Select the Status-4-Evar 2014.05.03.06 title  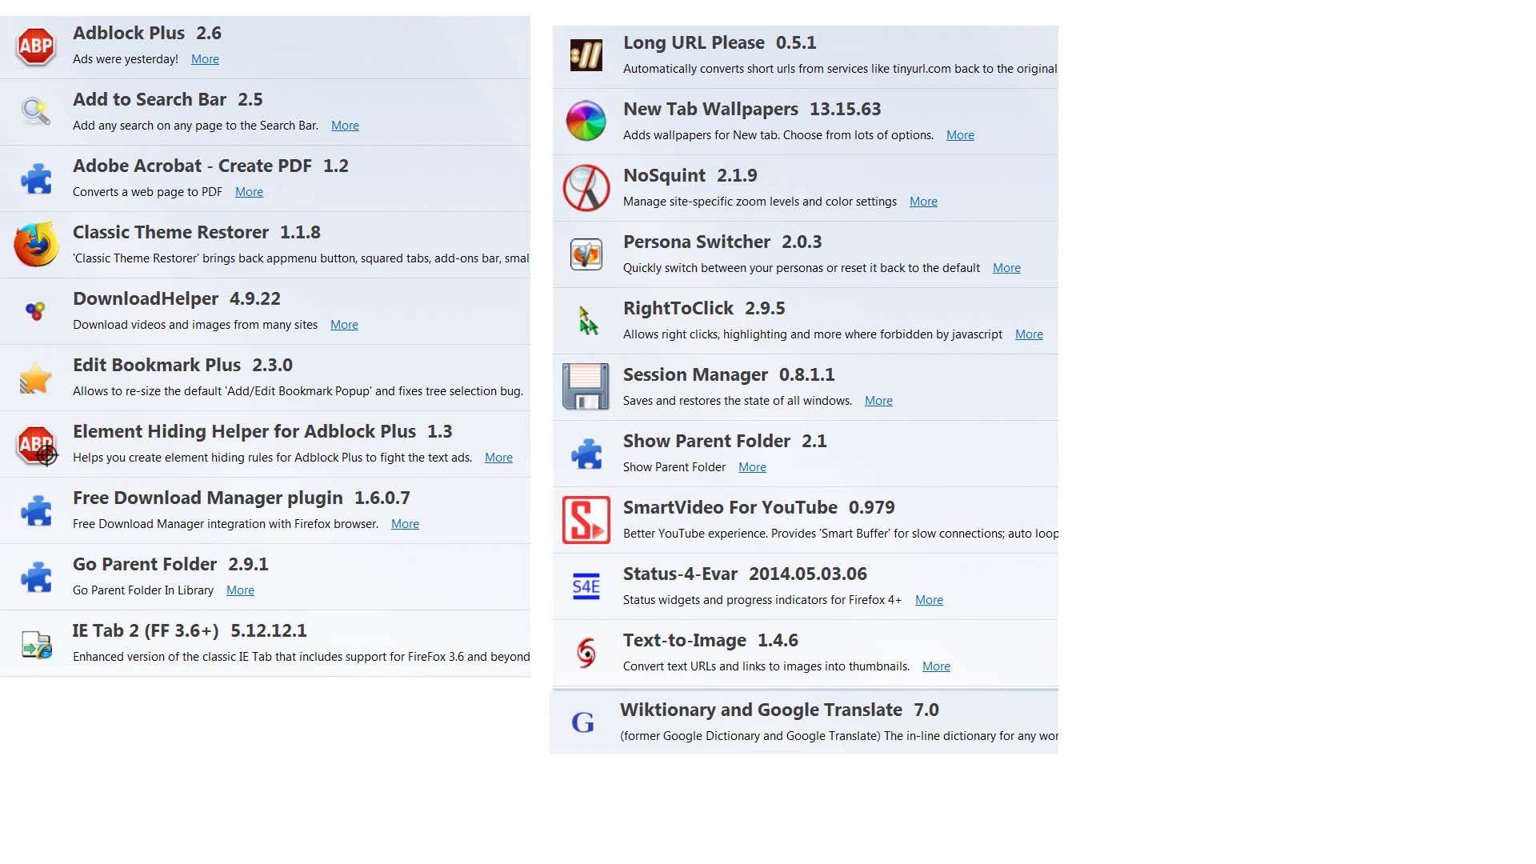[x=745, y=574]
